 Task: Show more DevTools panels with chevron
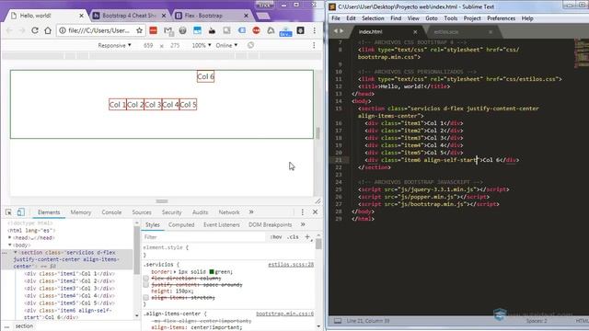pos(251,212)
